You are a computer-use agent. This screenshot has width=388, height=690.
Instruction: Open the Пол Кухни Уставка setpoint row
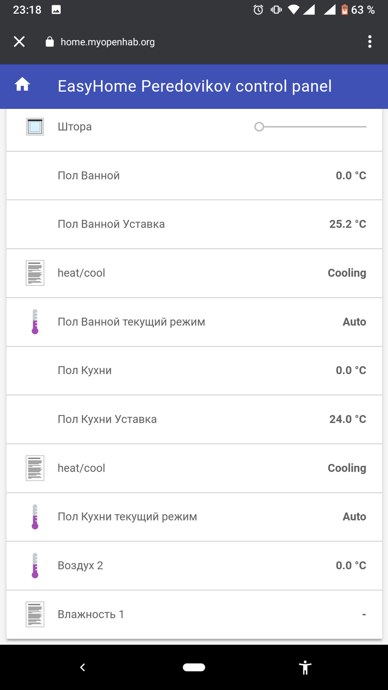pyautogui.click(x=194, y=419)
